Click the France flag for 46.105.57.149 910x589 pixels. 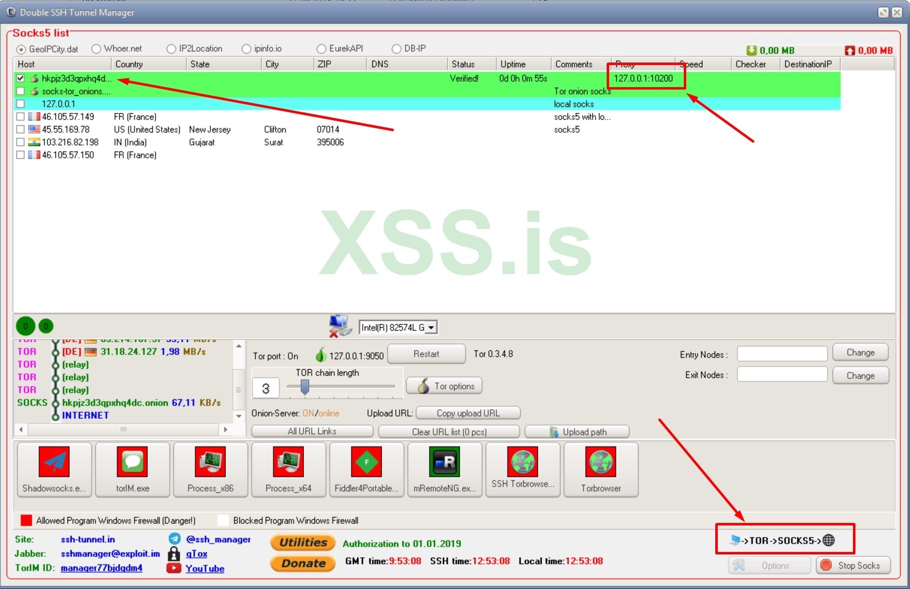click(x=34, y=117)
